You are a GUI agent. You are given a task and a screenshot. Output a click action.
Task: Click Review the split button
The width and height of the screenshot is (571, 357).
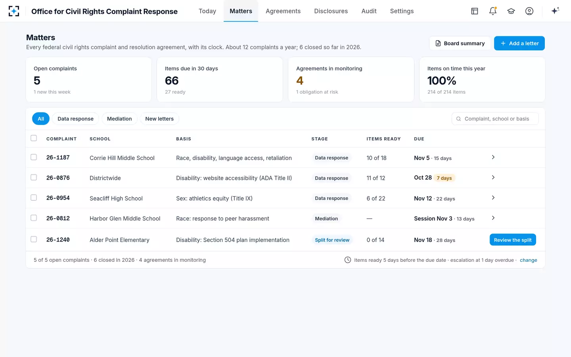(513, 240)
